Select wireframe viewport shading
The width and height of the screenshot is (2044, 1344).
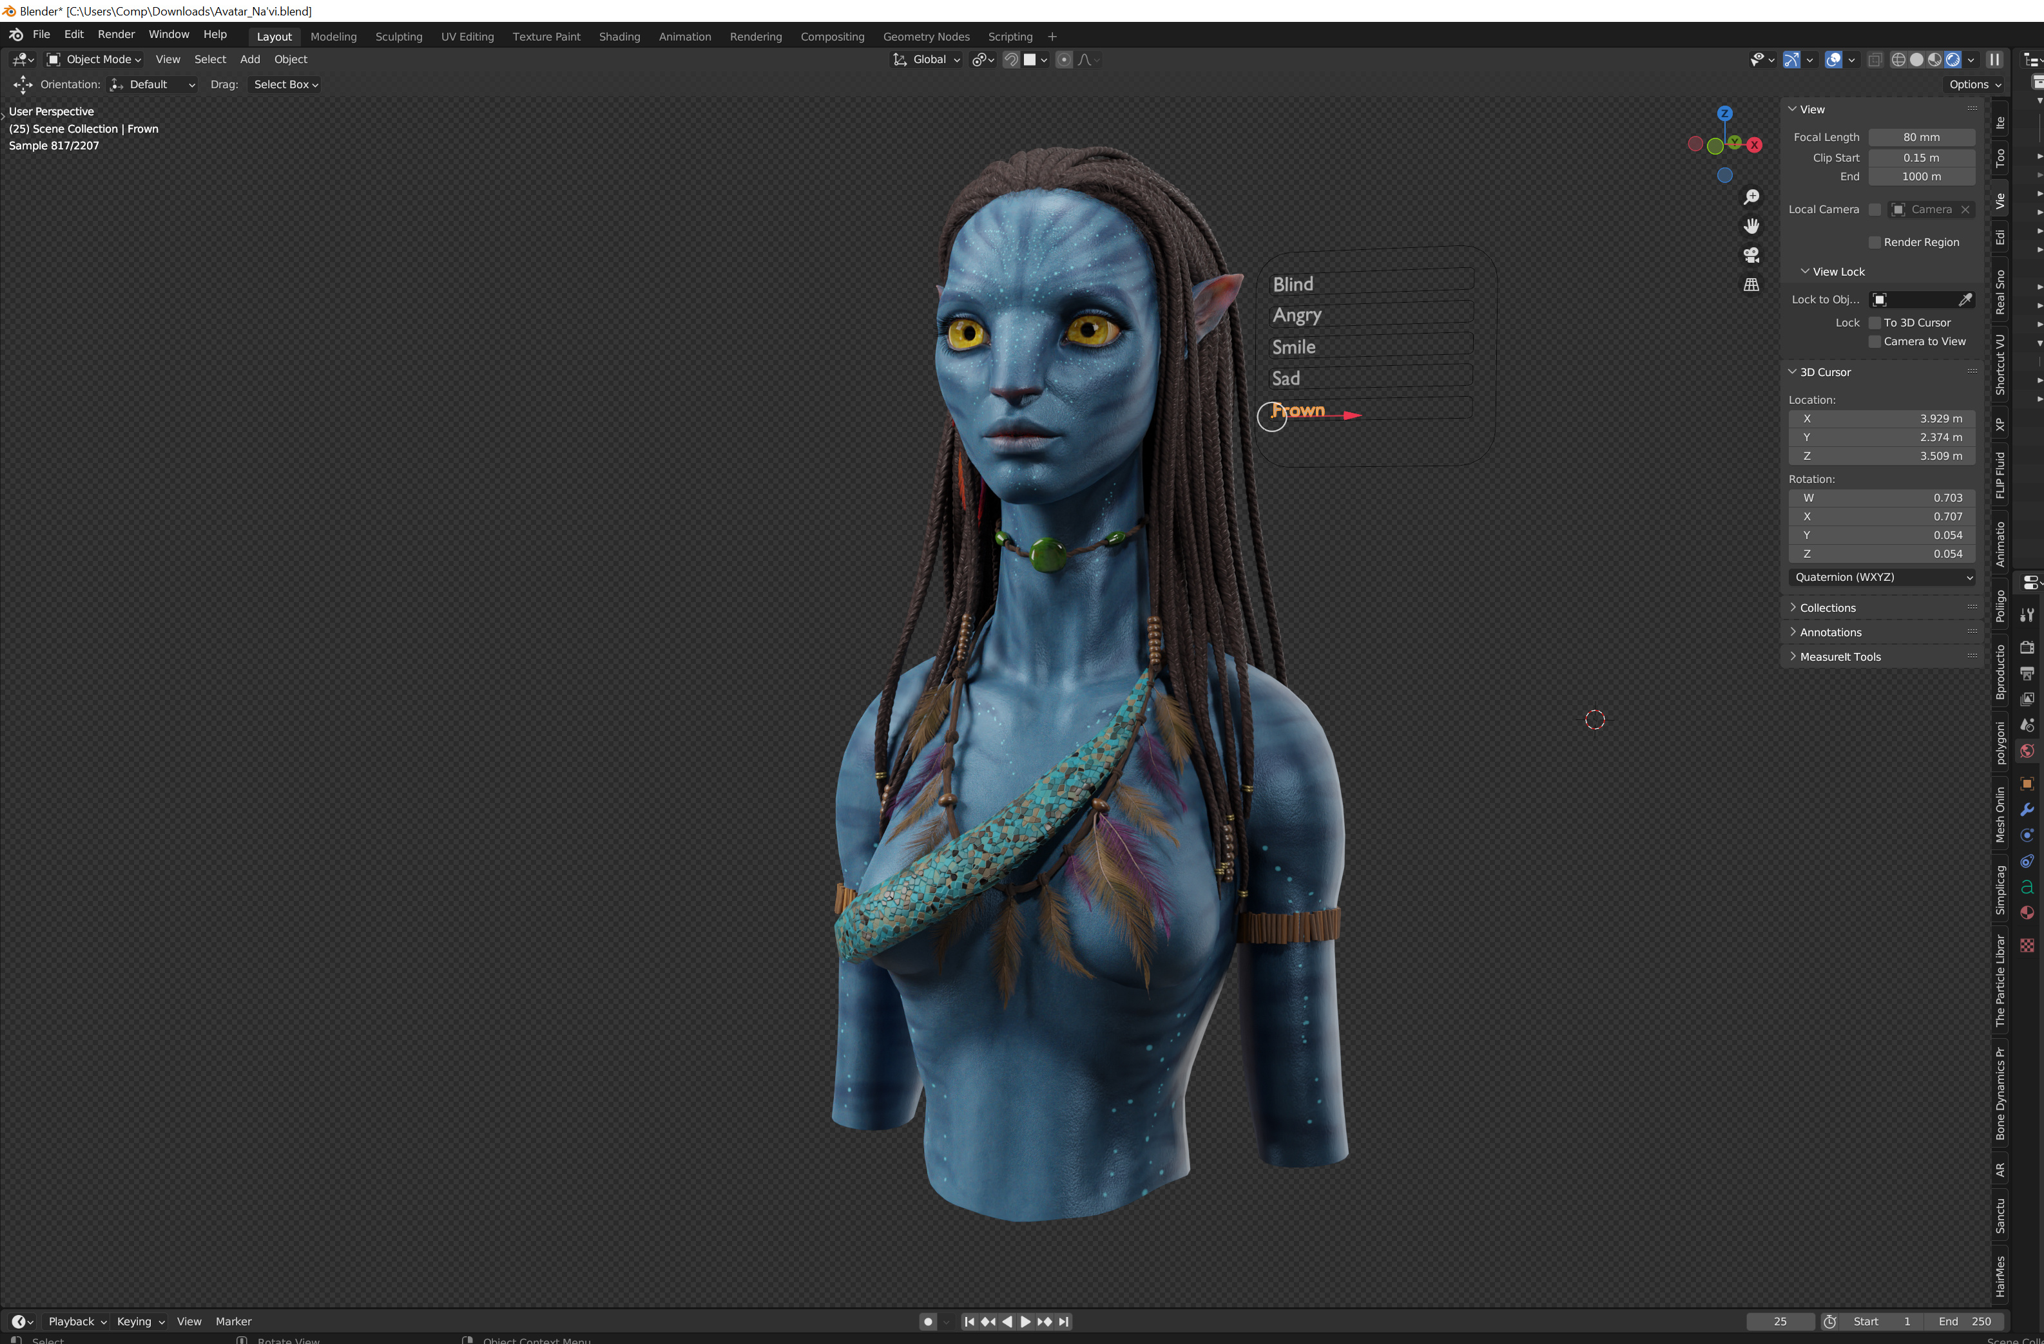pos(1898,59)
